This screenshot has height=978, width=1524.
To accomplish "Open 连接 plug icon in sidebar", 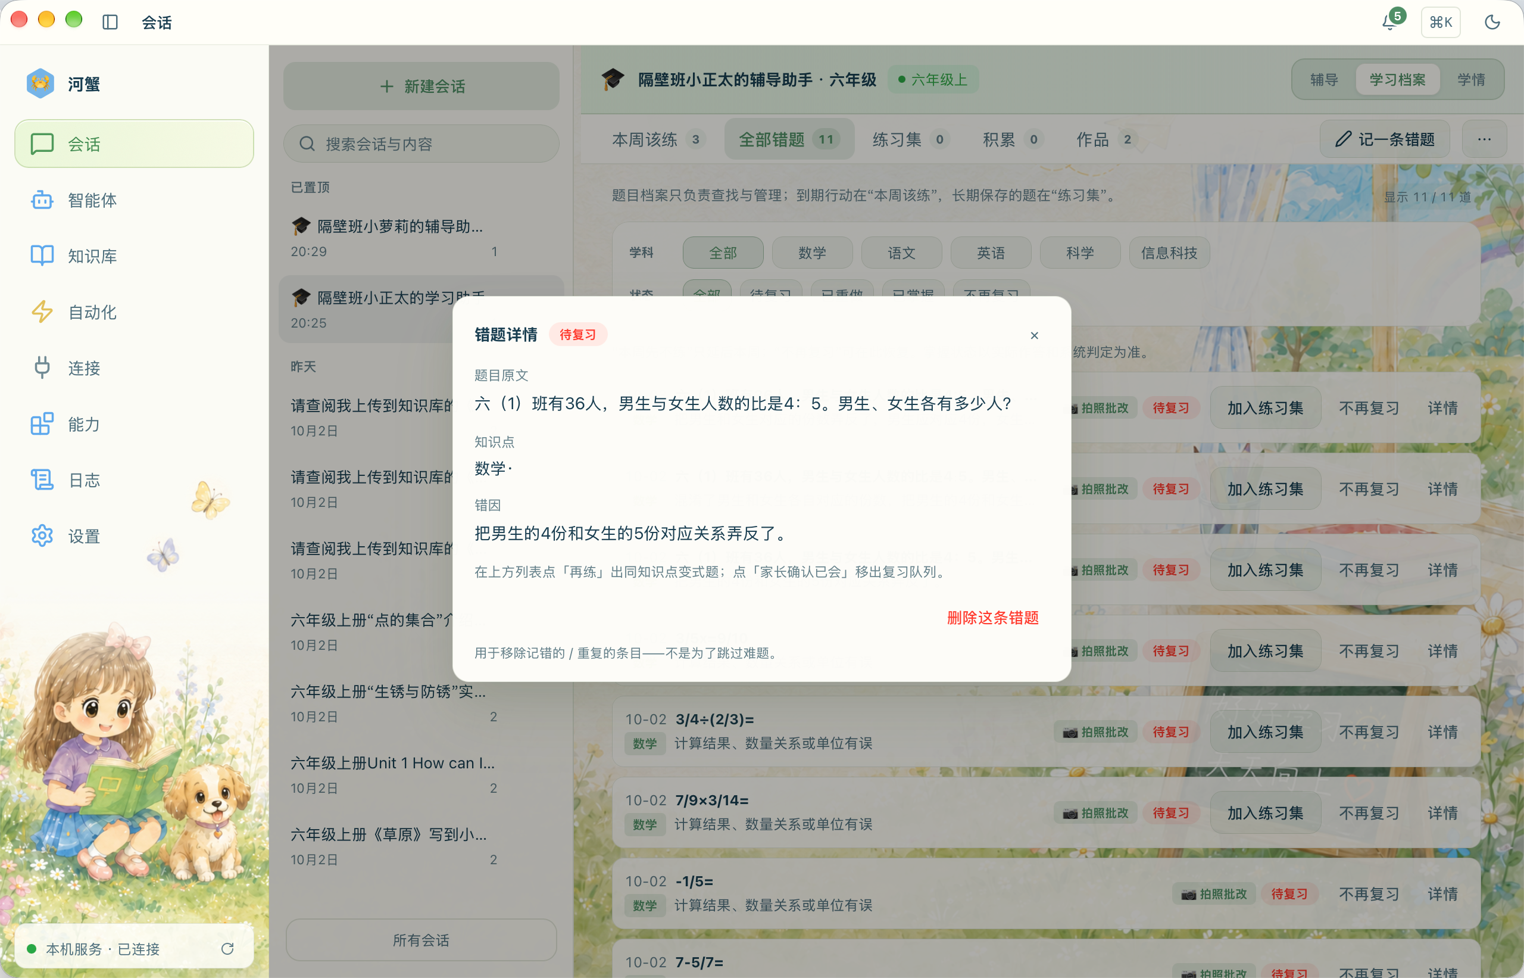I will tap(42, 367).
